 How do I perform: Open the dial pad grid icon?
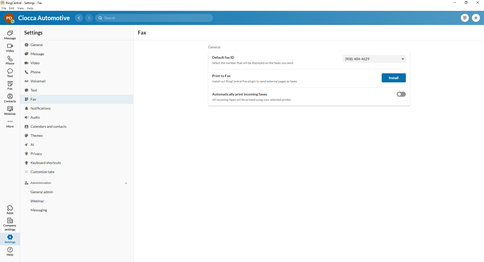coord(465,18)
